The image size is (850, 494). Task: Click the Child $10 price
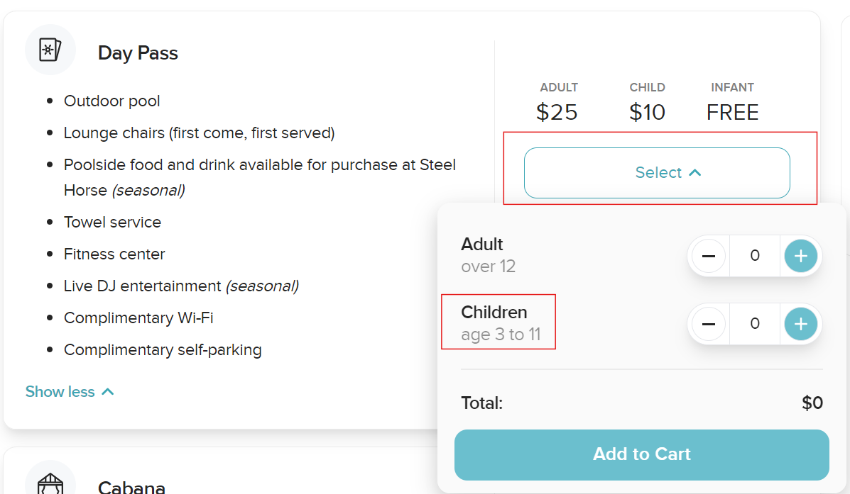(x=647, y=112)
